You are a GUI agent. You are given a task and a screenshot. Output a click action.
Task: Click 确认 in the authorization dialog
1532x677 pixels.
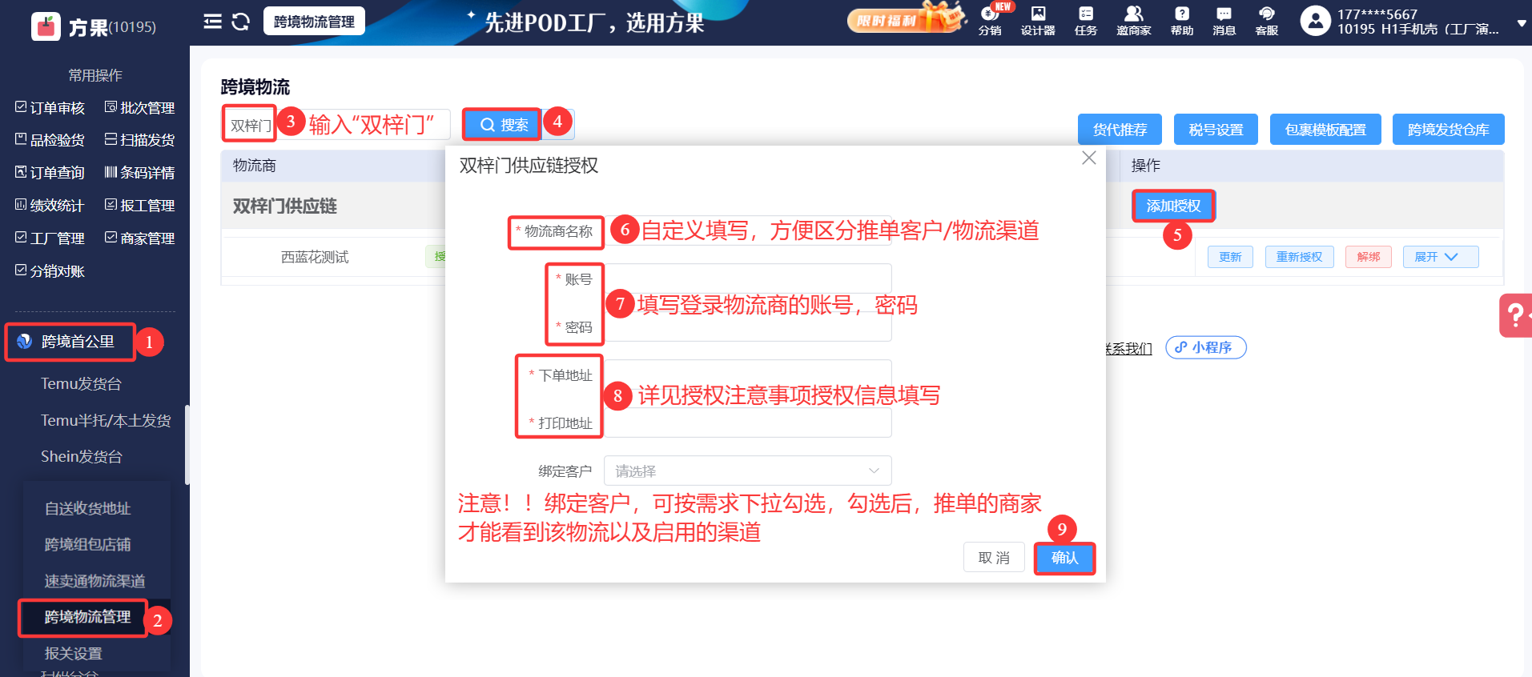click(x=1064, y=558)
